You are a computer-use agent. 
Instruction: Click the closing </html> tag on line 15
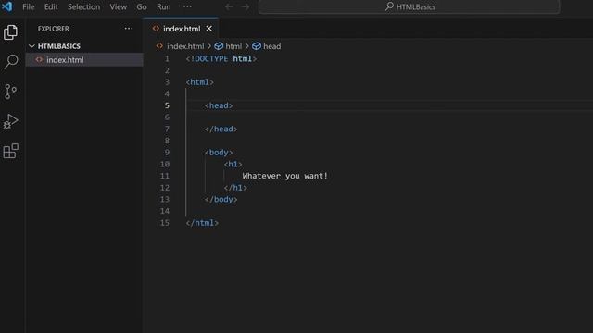click(x=202, y=223)
